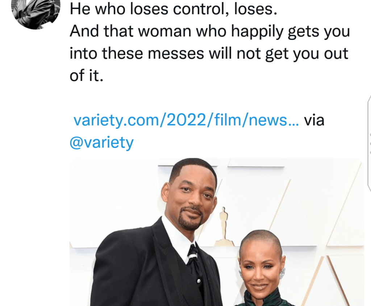Image resolution: width=371 pixels, height=306 pixels.
Task: Click the man's black tie in the photo
Action: click(x=195, y=261)
